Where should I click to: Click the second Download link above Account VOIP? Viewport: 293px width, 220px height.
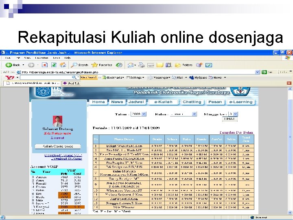pos(67,158)
